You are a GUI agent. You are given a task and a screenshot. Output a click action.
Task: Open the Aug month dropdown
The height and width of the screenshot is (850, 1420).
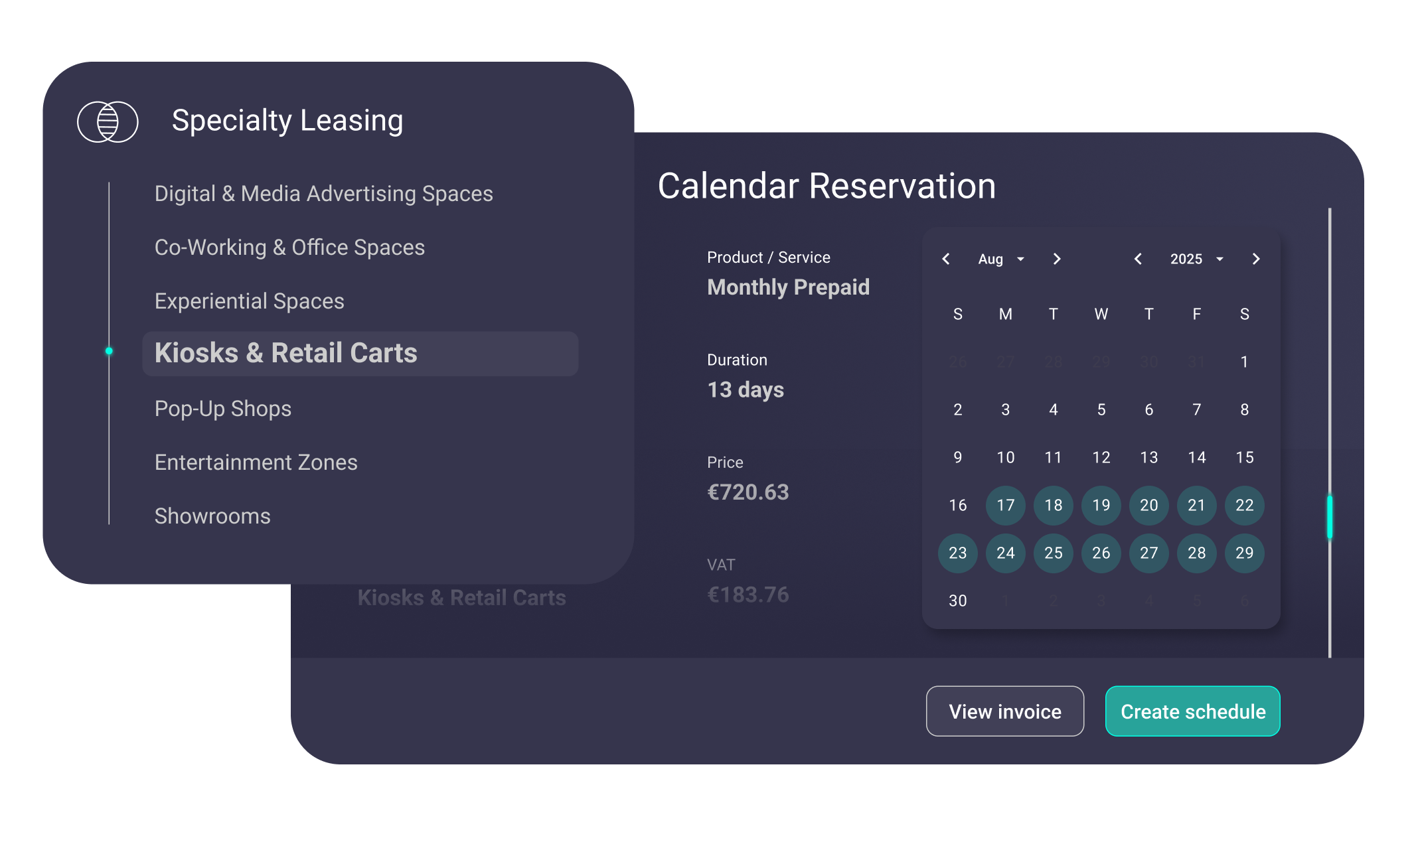click(x=1001, y=259)
